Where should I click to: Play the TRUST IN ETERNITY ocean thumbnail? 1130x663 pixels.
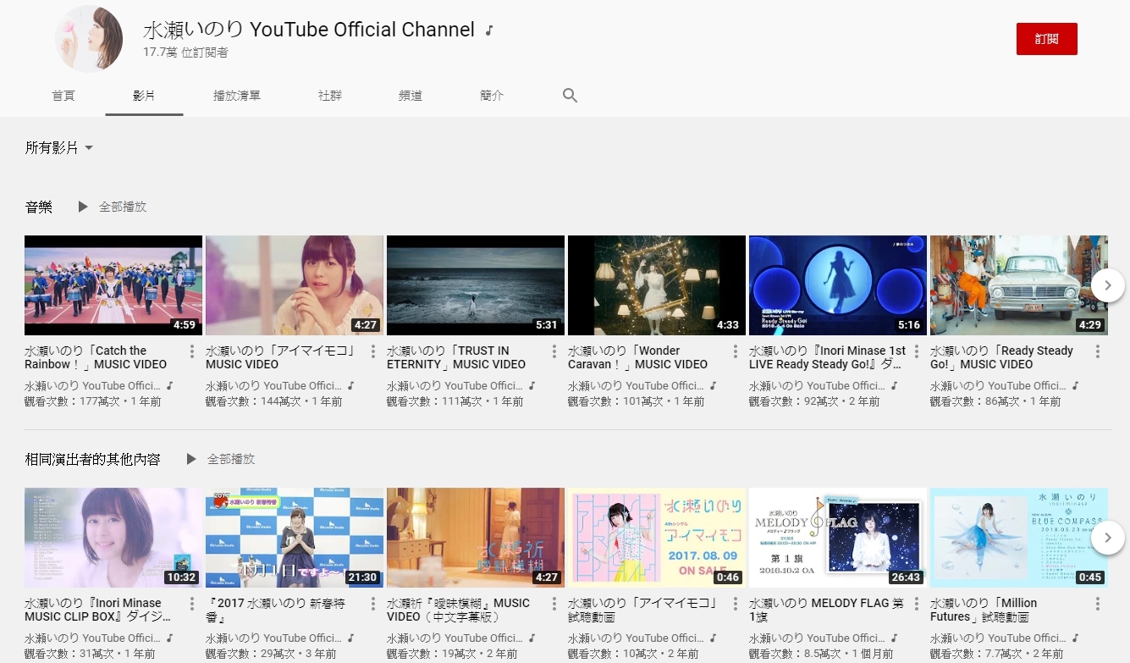[x=476, y=285]
